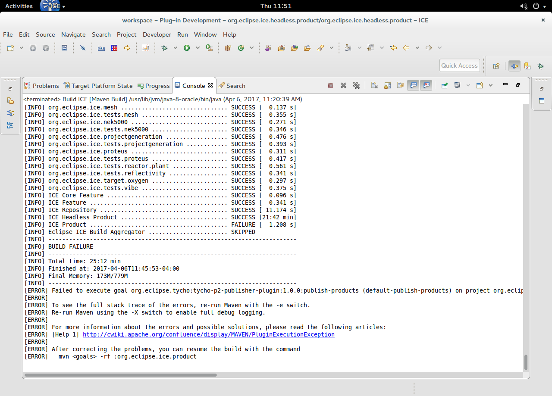The height and width of the screenshot is (396, 552).
Task: Open the Debug configurations dropdown arrow
Action: tap(175, 48)
